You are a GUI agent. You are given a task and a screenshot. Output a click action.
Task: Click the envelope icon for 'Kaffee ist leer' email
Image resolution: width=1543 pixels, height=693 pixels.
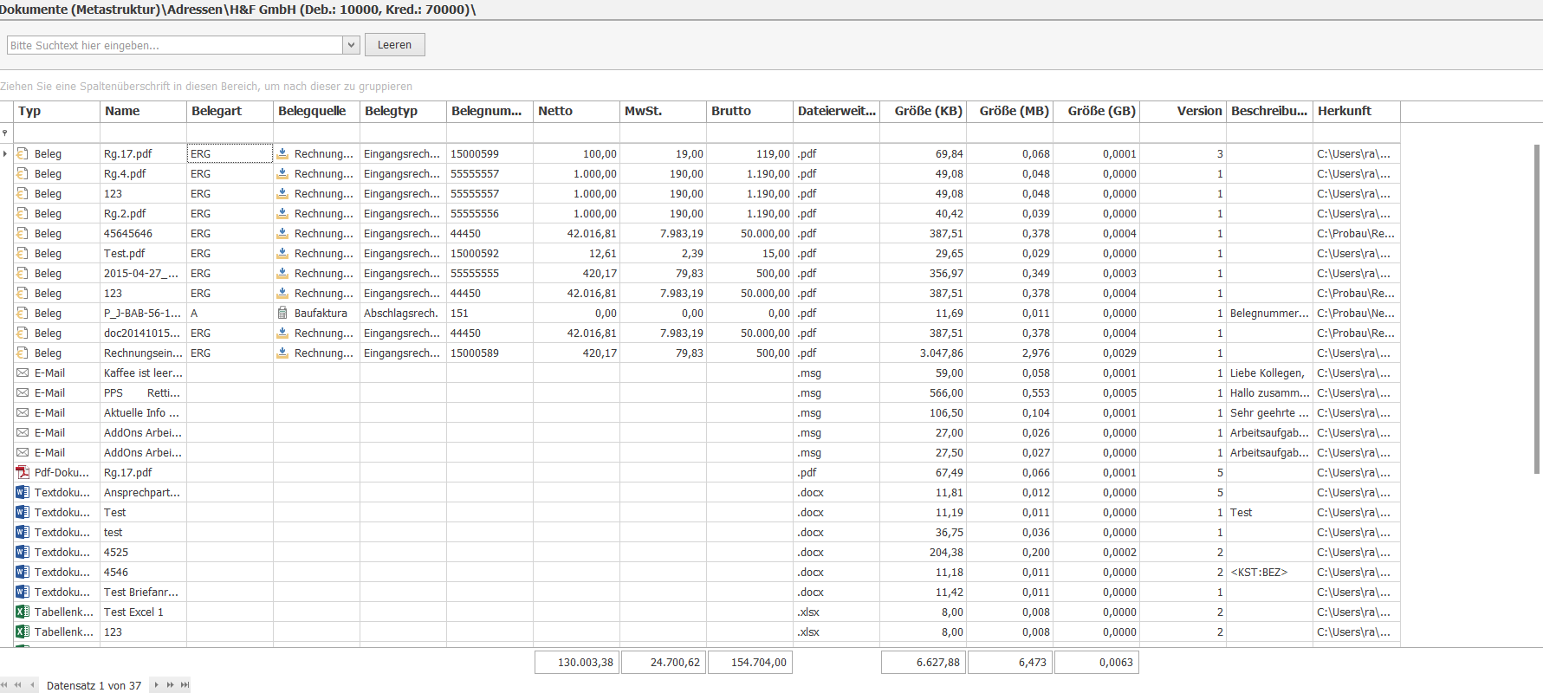pos(23,372)
